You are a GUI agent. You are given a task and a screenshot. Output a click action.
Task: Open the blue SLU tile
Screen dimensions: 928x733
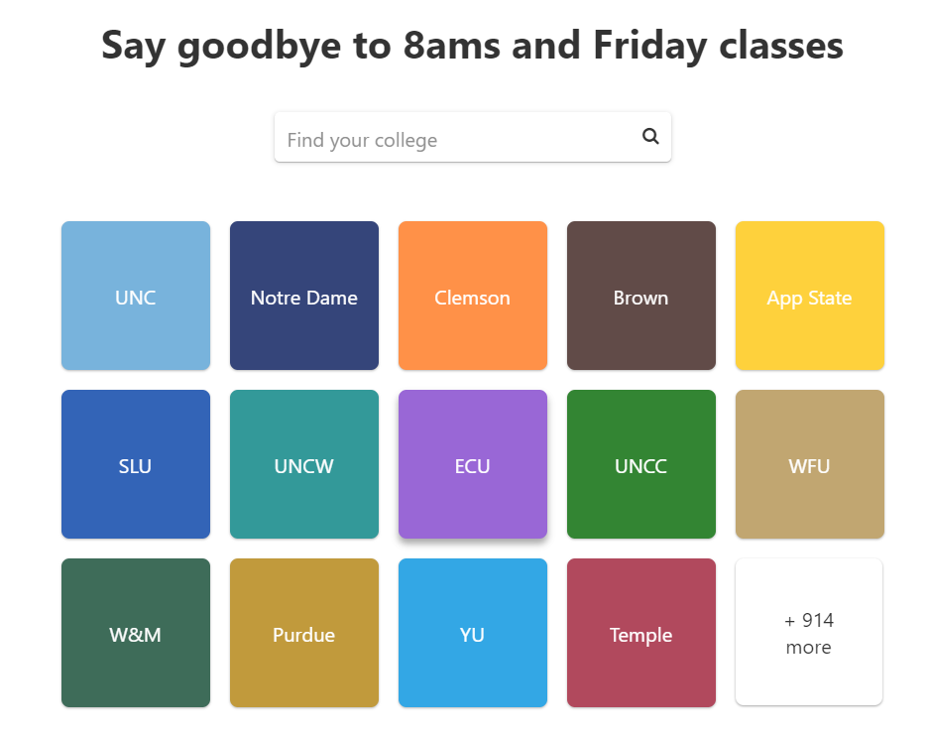click(136, 464)
